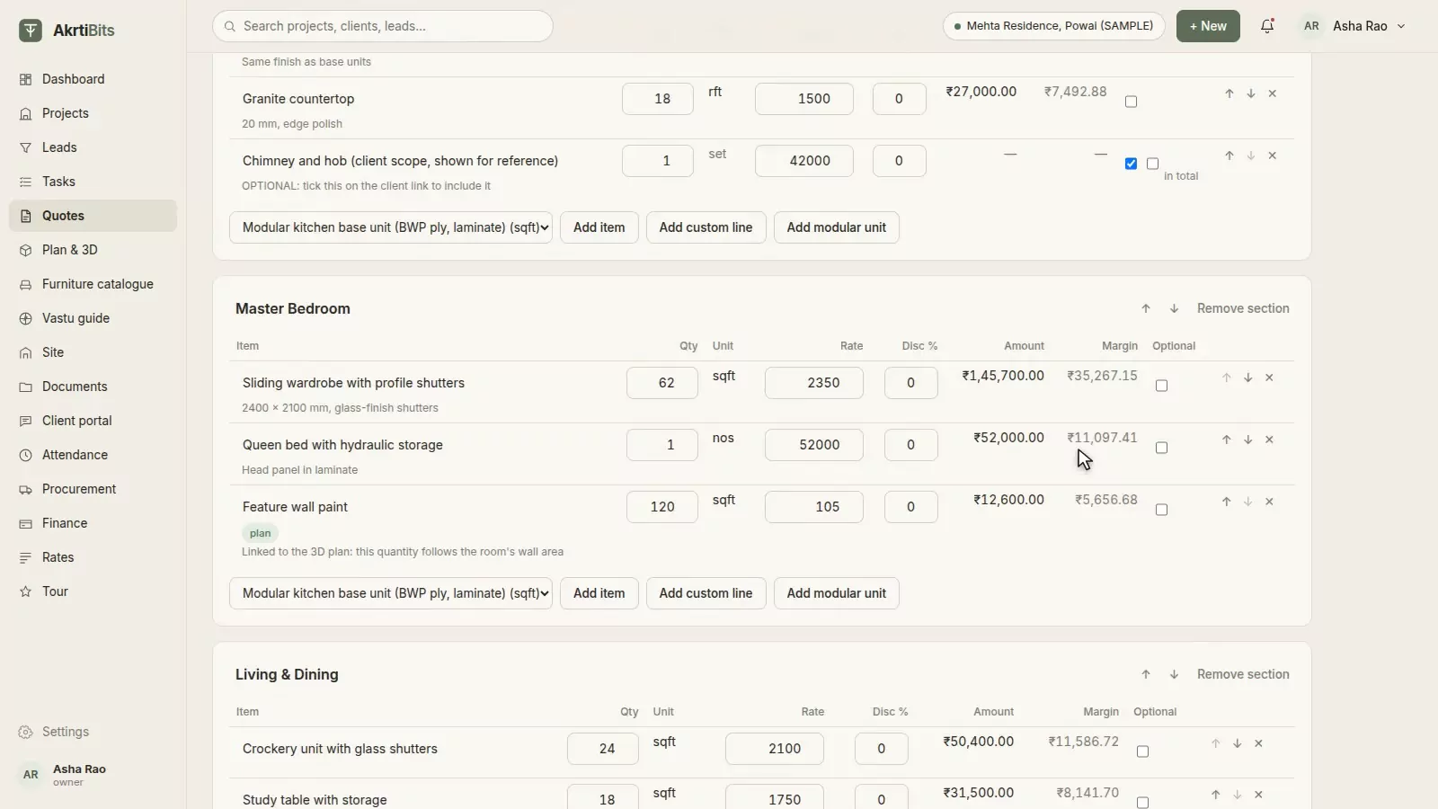Click the + New button
This screenshot has height=809, width=1438.
1208,26
